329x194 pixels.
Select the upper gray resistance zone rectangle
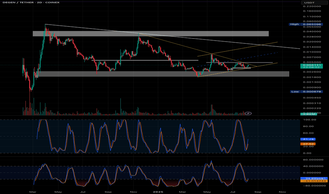(x=151, y=34)
